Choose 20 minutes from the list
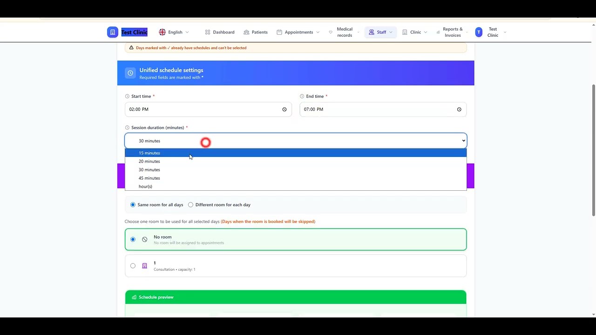Image resolution: width=596 pixels, height=335 pixels. (296, 161)
